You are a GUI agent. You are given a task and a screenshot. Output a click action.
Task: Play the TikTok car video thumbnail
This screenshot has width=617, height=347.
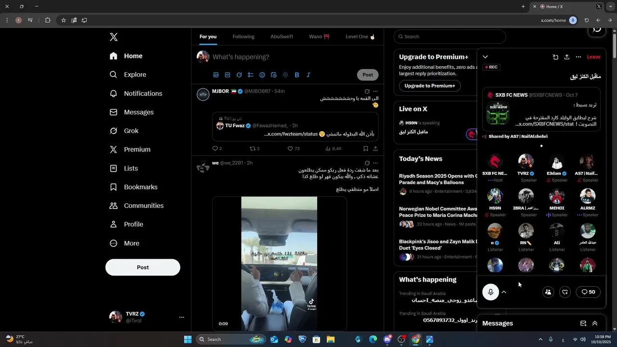[x=280, y=264]
